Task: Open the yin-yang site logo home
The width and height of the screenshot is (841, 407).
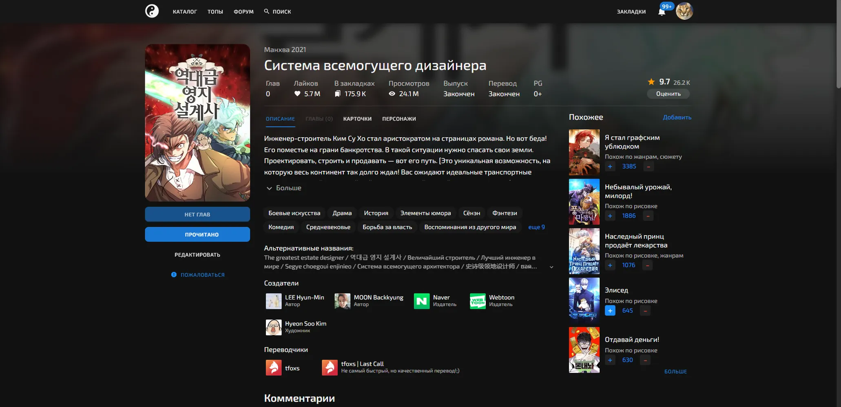Action: pos(152,11)
